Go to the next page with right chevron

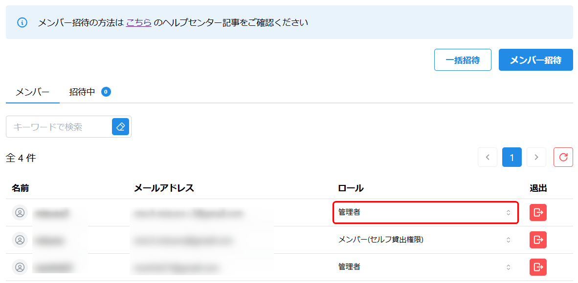[536, 157]
